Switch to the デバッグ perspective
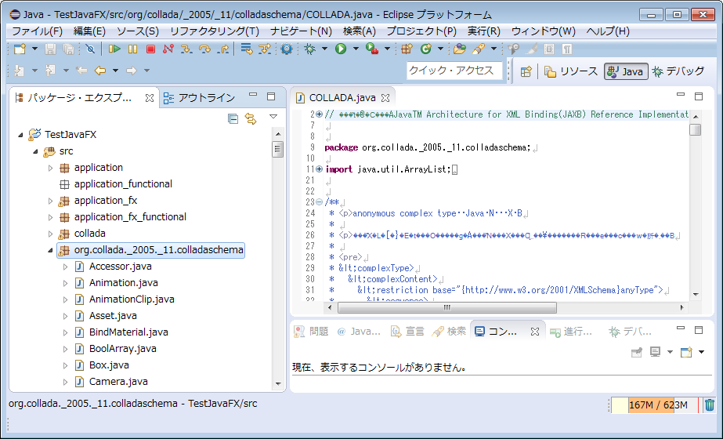The height and width of the screenshot is (439, 723). (678, 71)
